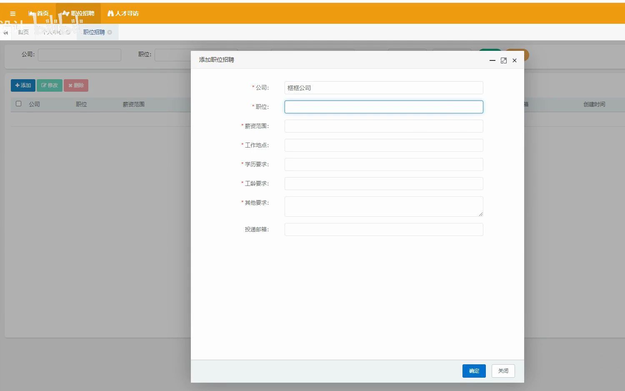Focus the 薪资范围 input field

[384, 126]
